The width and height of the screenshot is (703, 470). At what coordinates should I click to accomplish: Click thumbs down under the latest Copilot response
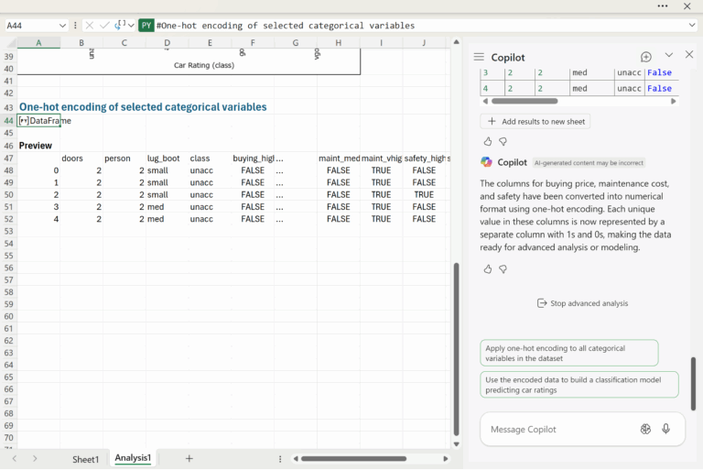tap(503, 268)
